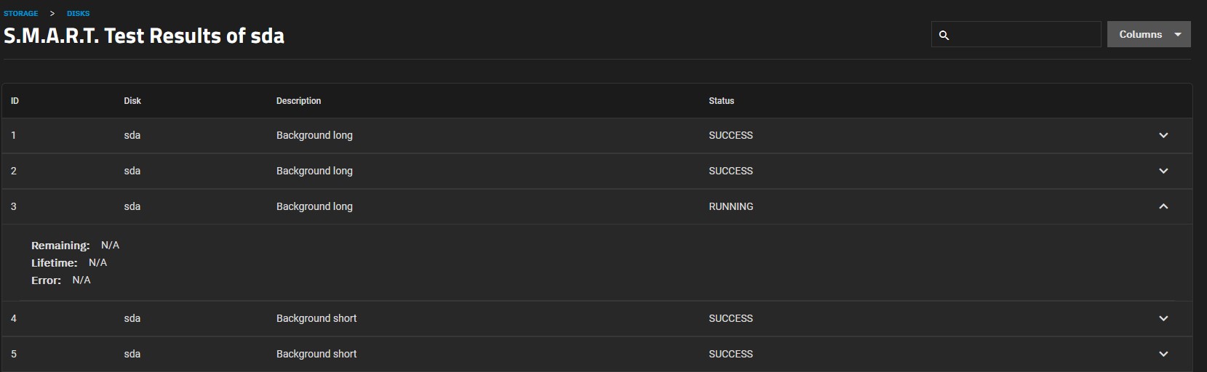This screenshot has width=1207, height=372.
Task: Click the search magnifier icon
Action: (x=944, y=35)
